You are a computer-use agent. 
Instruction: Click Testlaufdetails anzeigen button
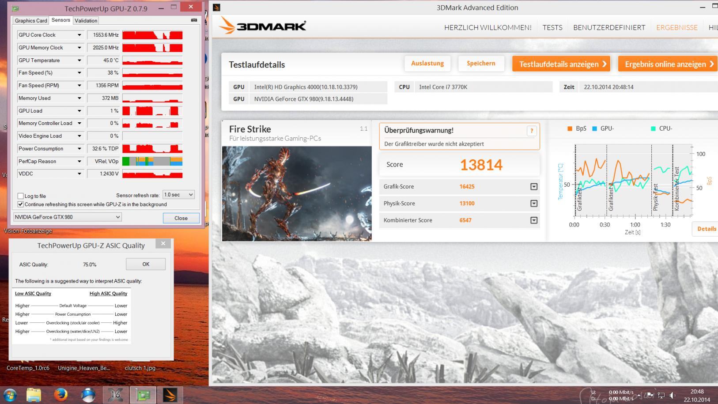tap(561, 64)
